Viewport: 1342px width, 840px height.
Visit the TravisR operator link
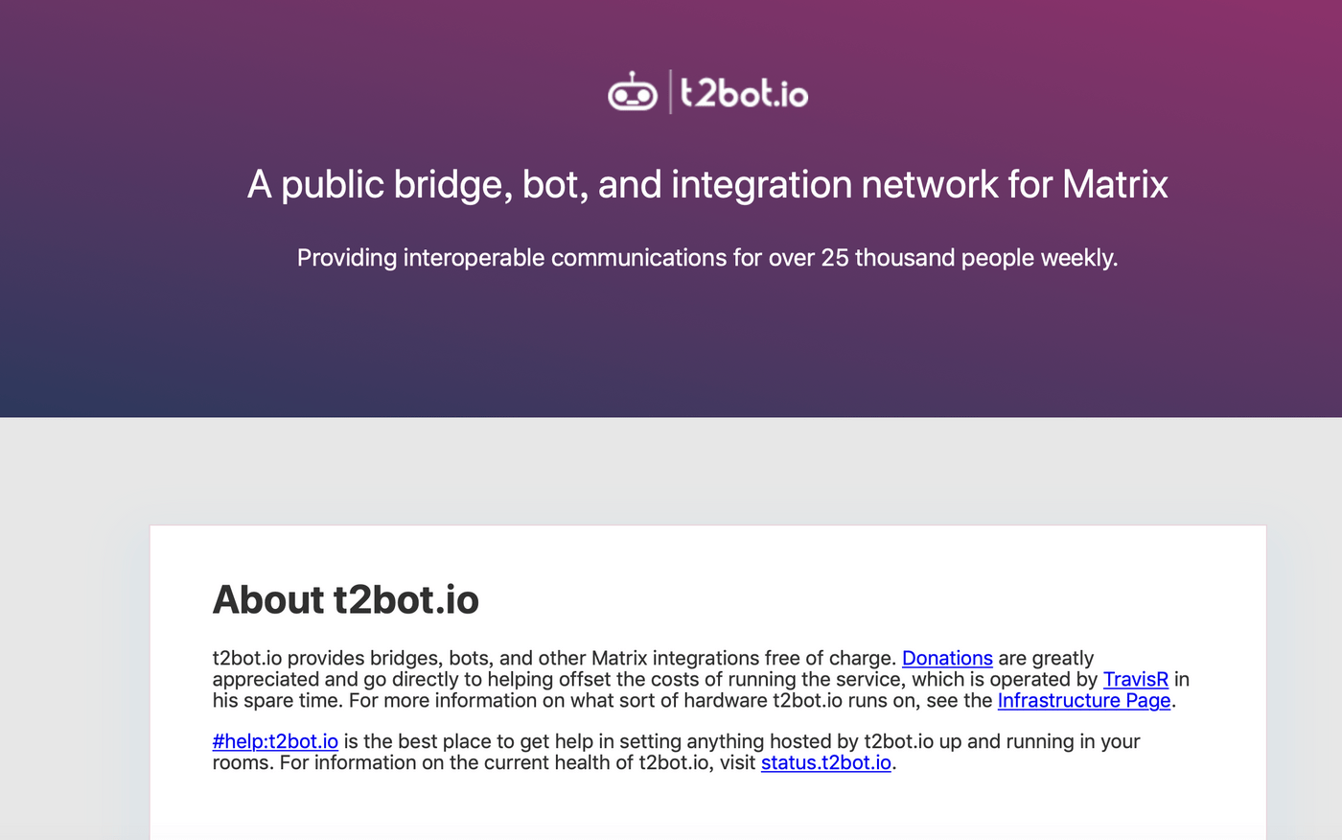1135,679
